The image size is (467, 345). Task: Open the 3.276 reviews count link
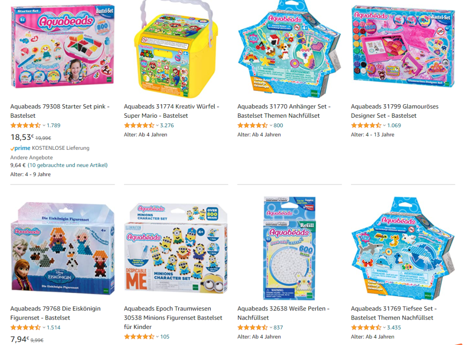coord(167,126)
